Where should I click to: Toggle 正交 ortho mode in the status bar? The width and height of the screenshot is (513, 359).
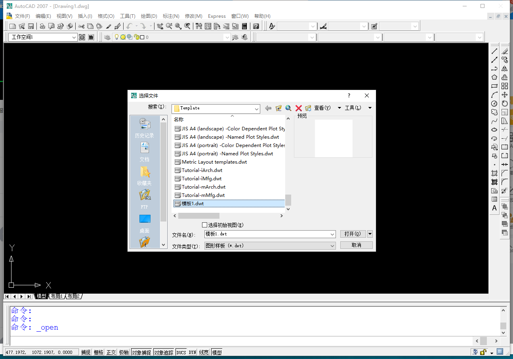(x=111, y=352)
